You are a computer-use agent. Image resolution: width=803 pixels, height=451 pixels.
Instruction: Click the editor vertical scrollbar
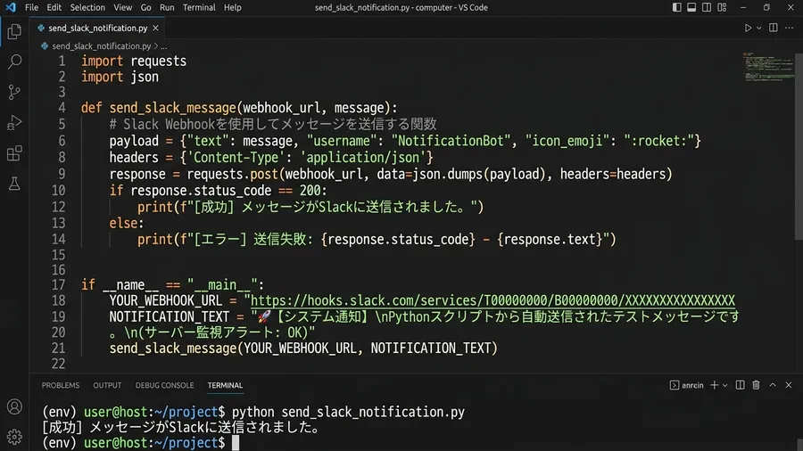[x=799, y=146]
